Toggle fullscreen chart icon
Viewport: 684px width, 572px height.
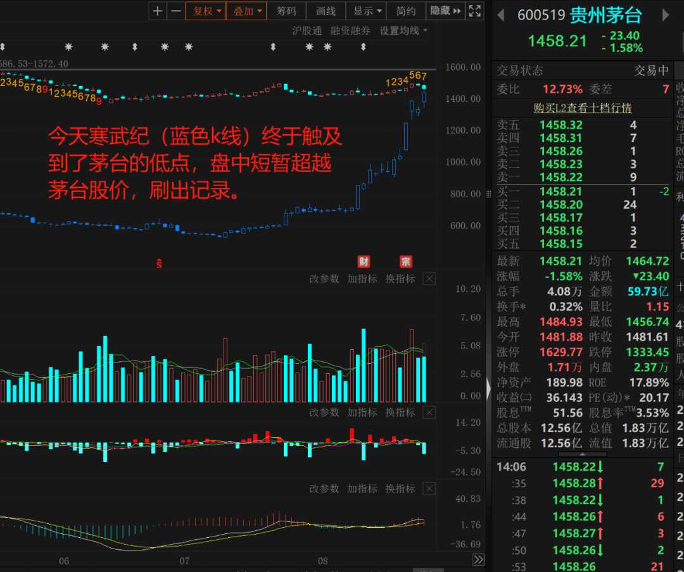point(474,11)
